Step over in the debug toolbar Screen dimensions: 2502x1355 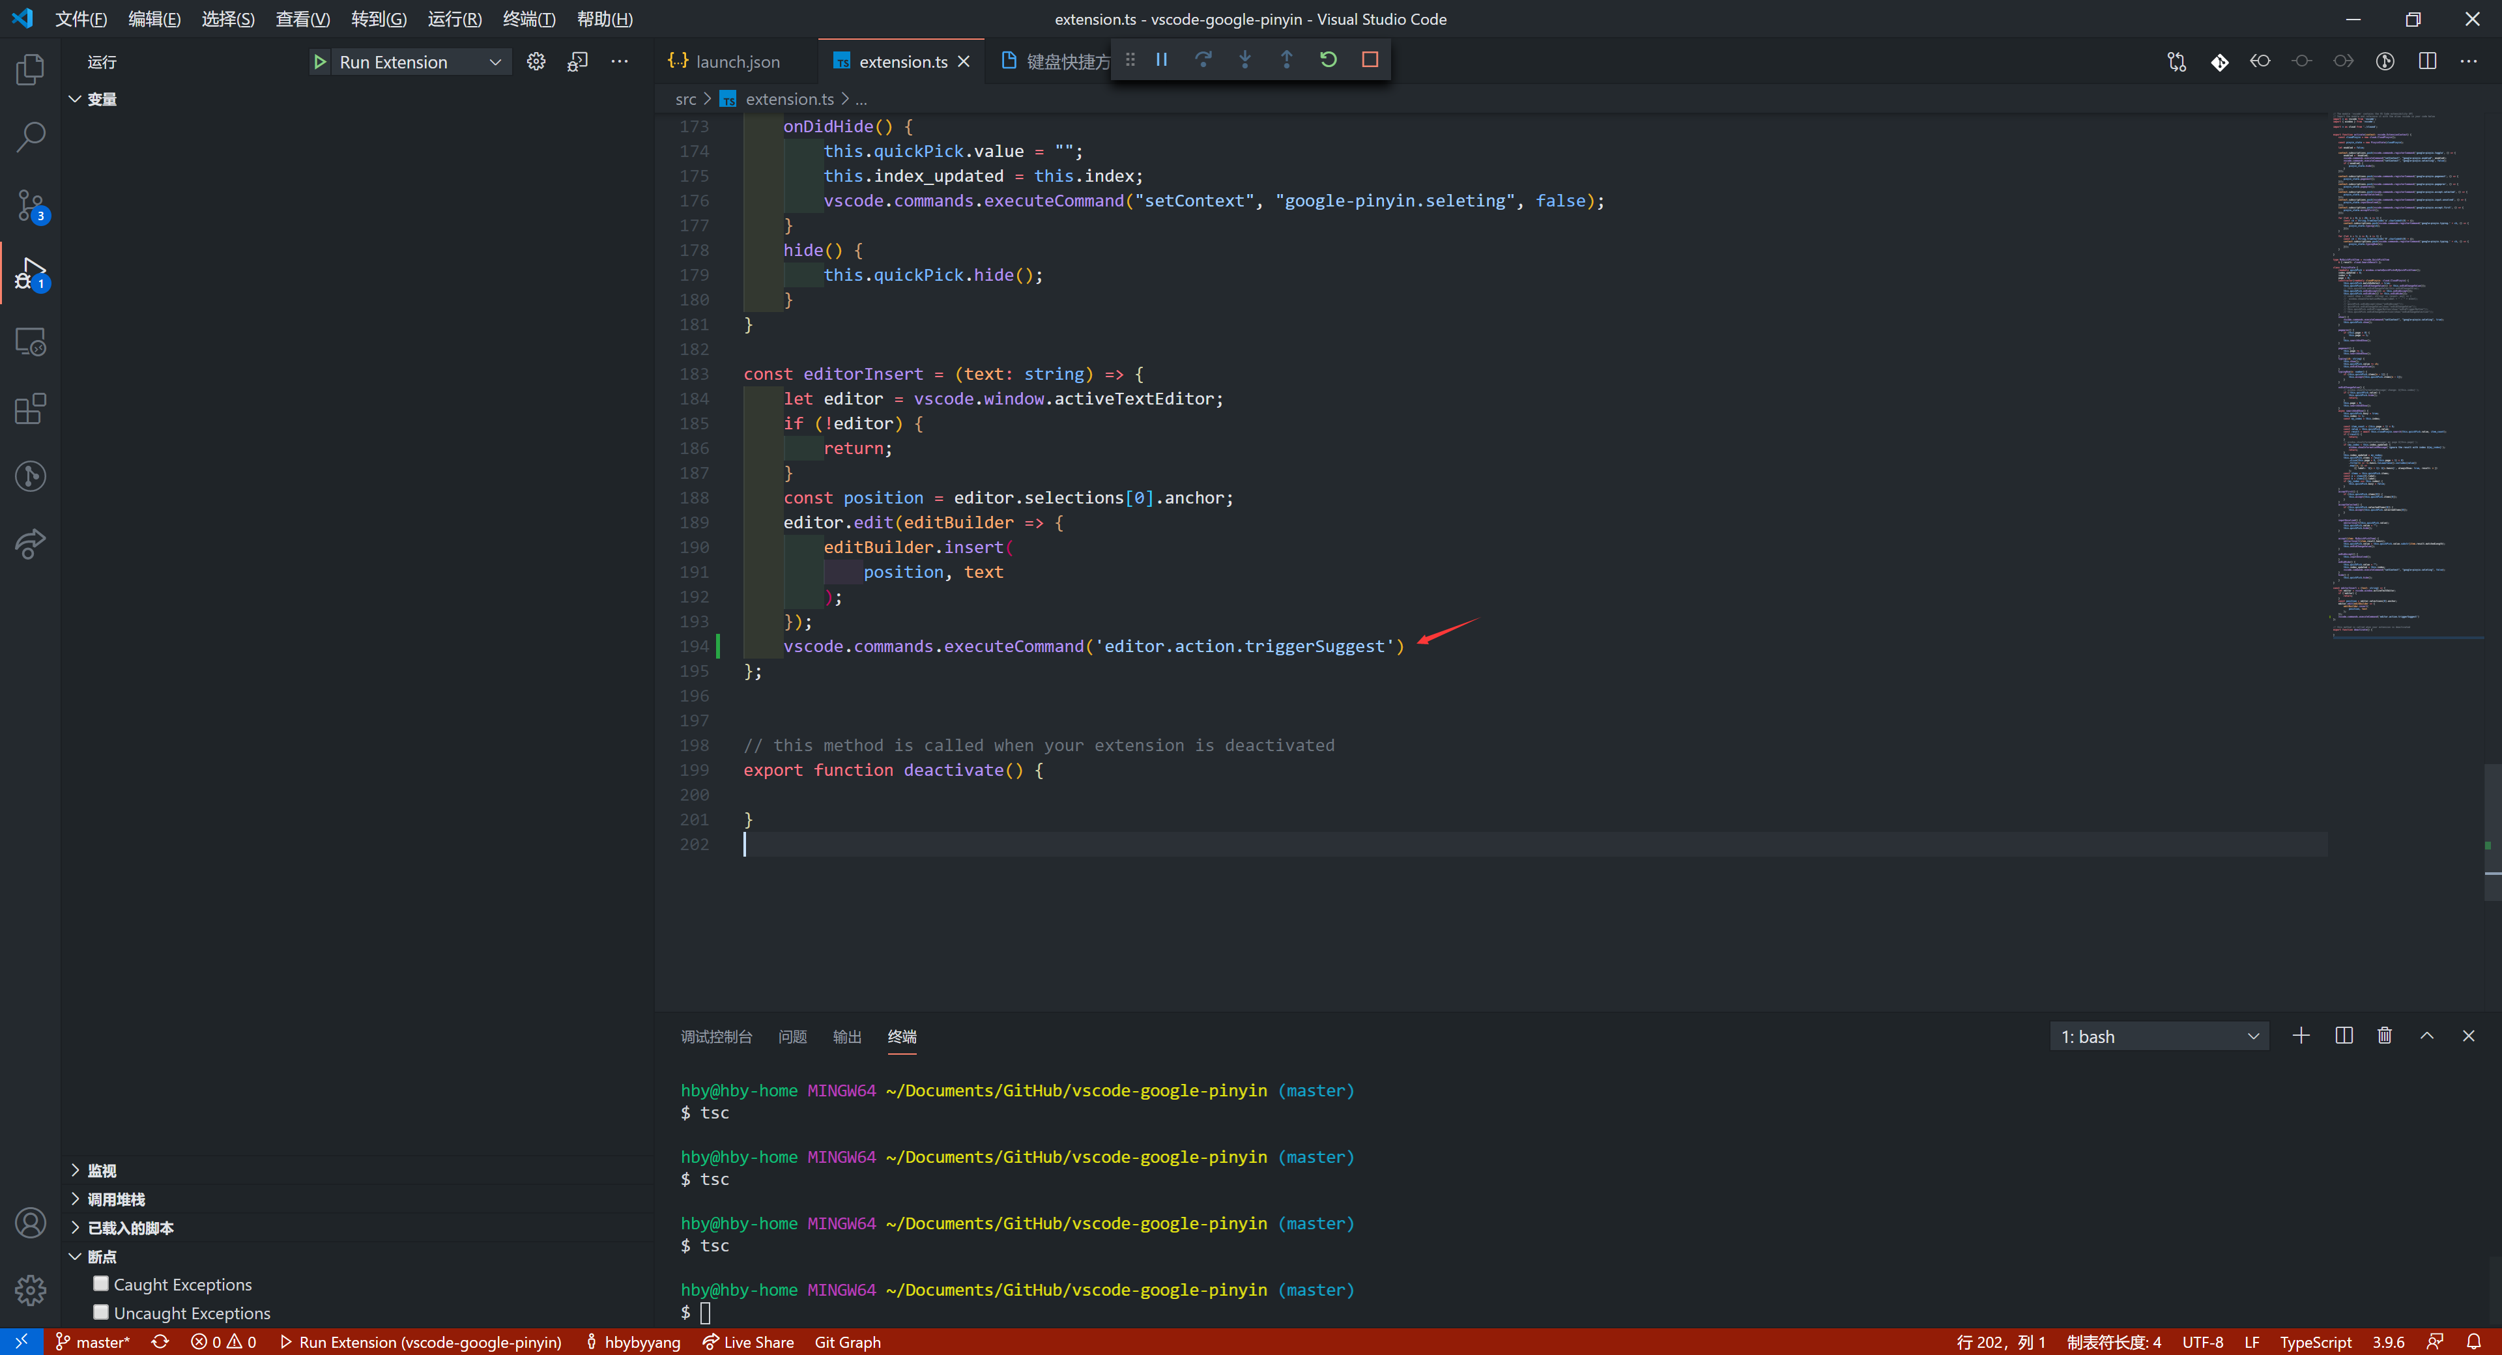(1203, 59)
